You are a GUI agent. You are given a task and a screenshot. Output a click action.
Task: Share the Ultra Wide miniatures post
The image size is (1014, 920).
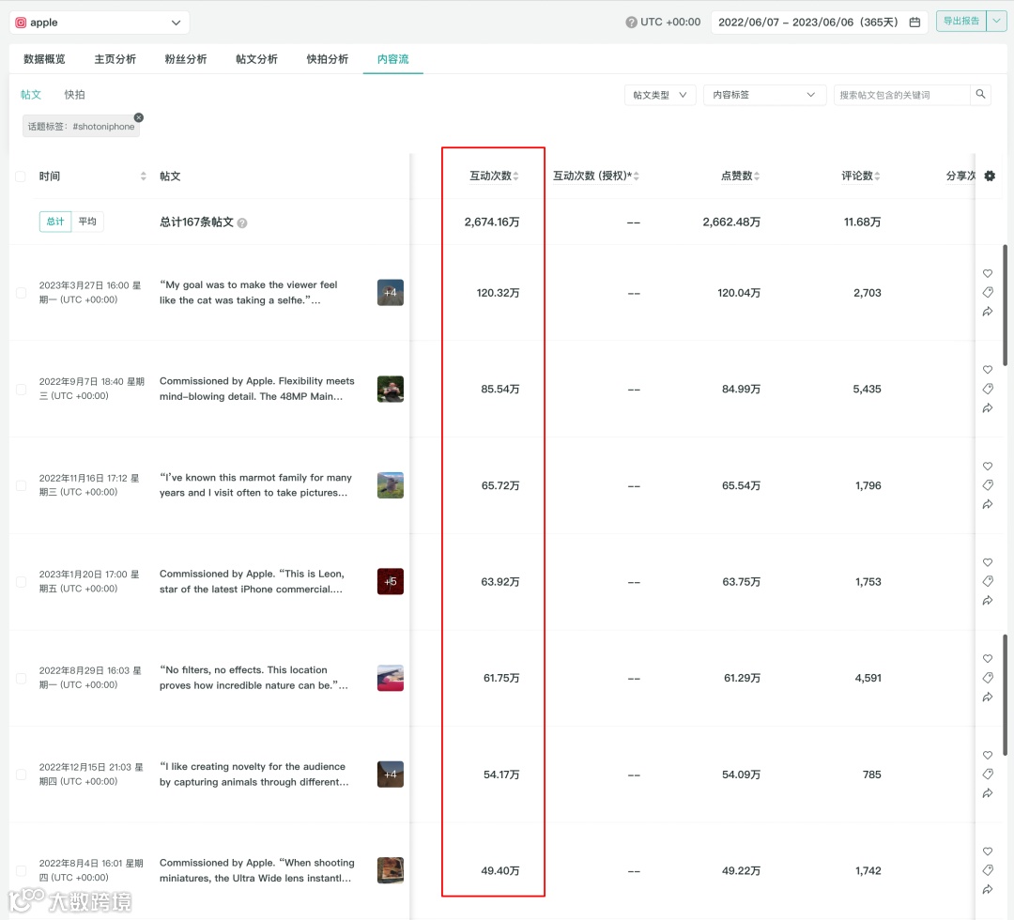[x=988, y=890]
